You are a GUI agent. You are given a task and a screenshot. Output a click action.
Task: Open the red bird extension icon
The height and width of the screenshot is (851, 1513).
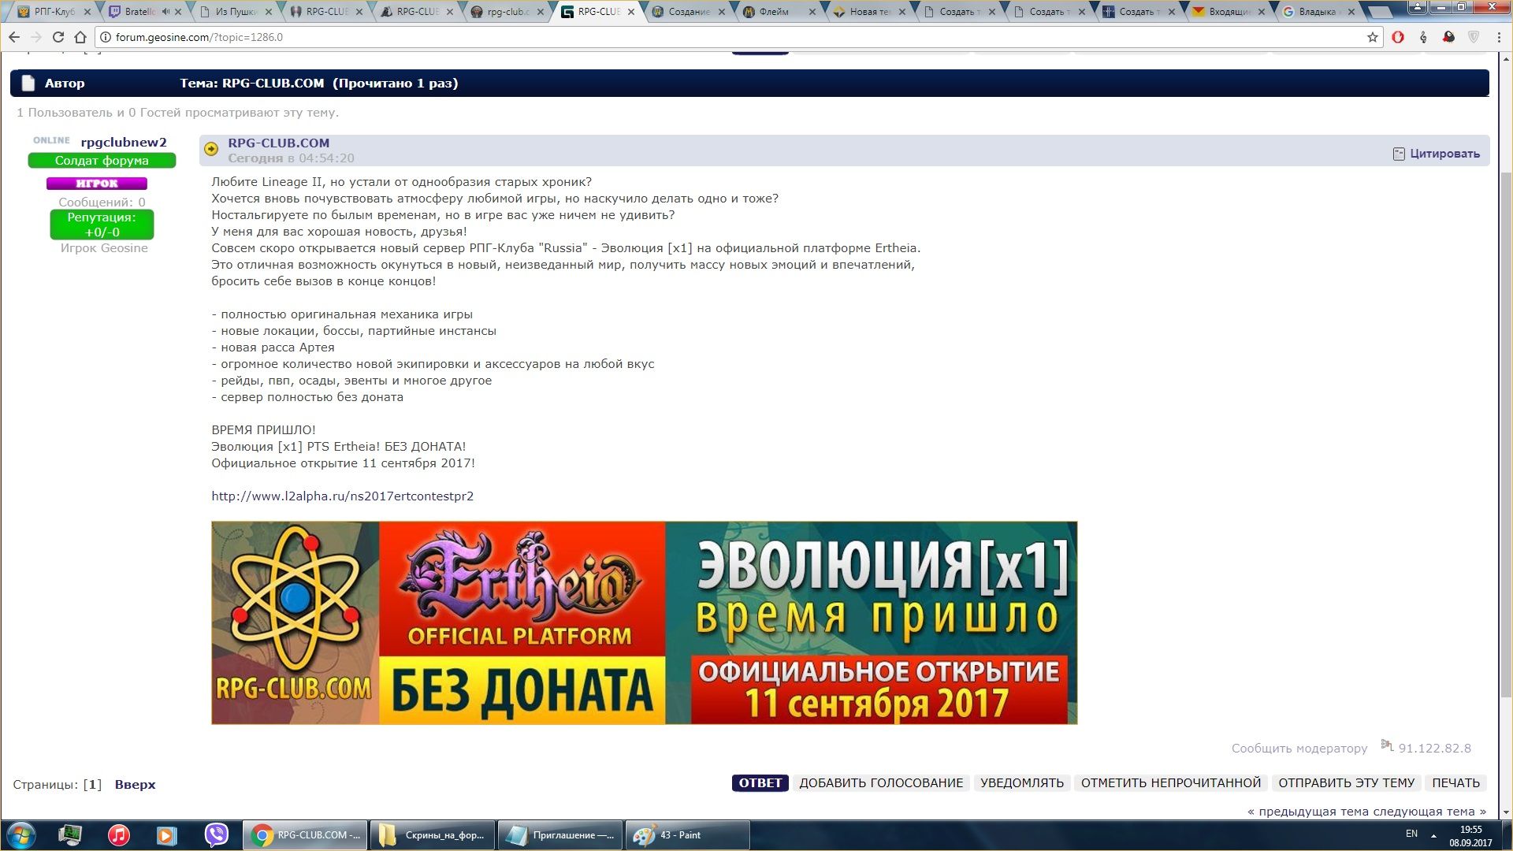point(1448,37)
